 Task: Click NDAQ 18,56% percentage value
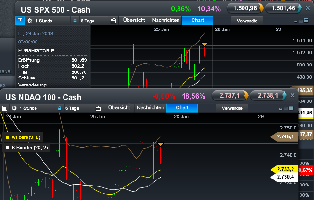(x=193, y=96)
